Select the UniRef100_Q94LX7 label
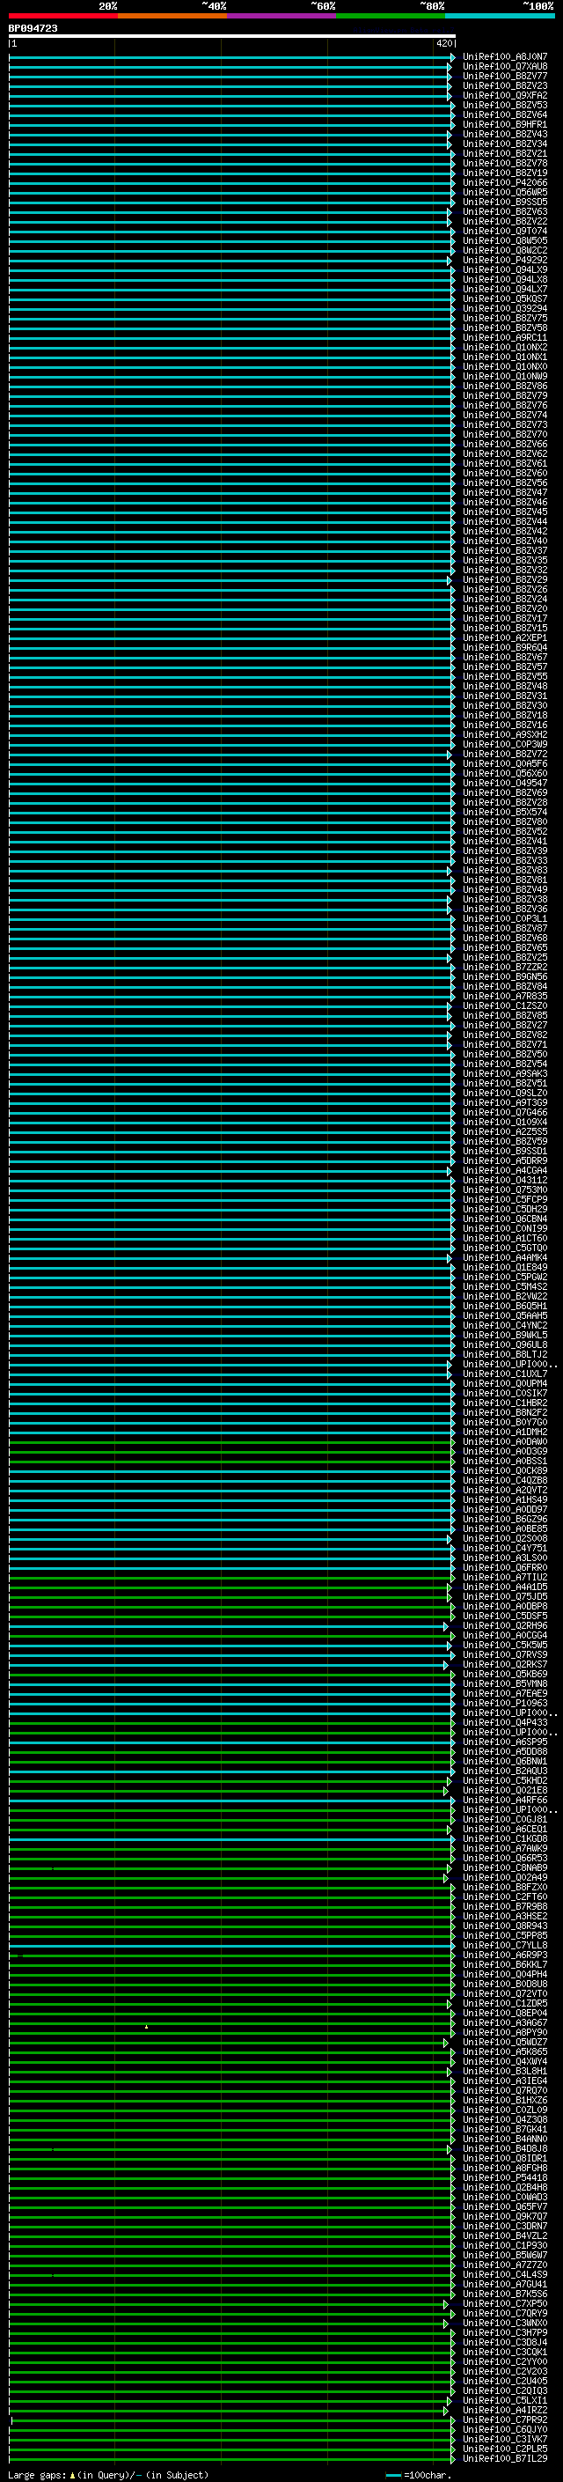This screenshot has width=563, height=2482. point(505,289)
